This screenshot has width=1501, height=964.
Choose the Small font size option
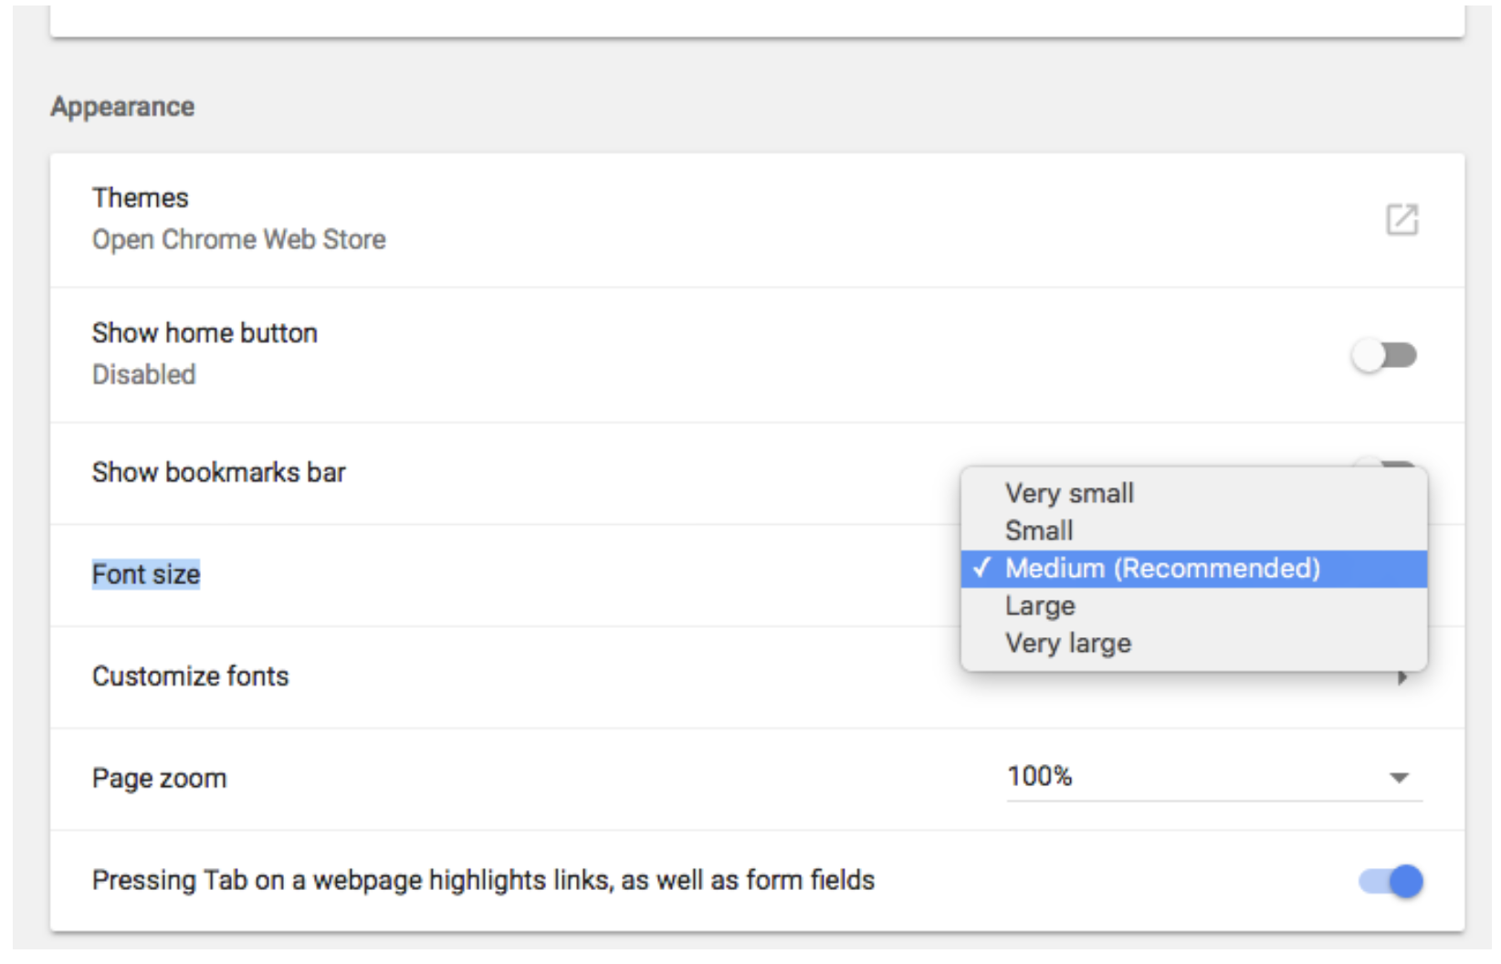[1039, 531]
